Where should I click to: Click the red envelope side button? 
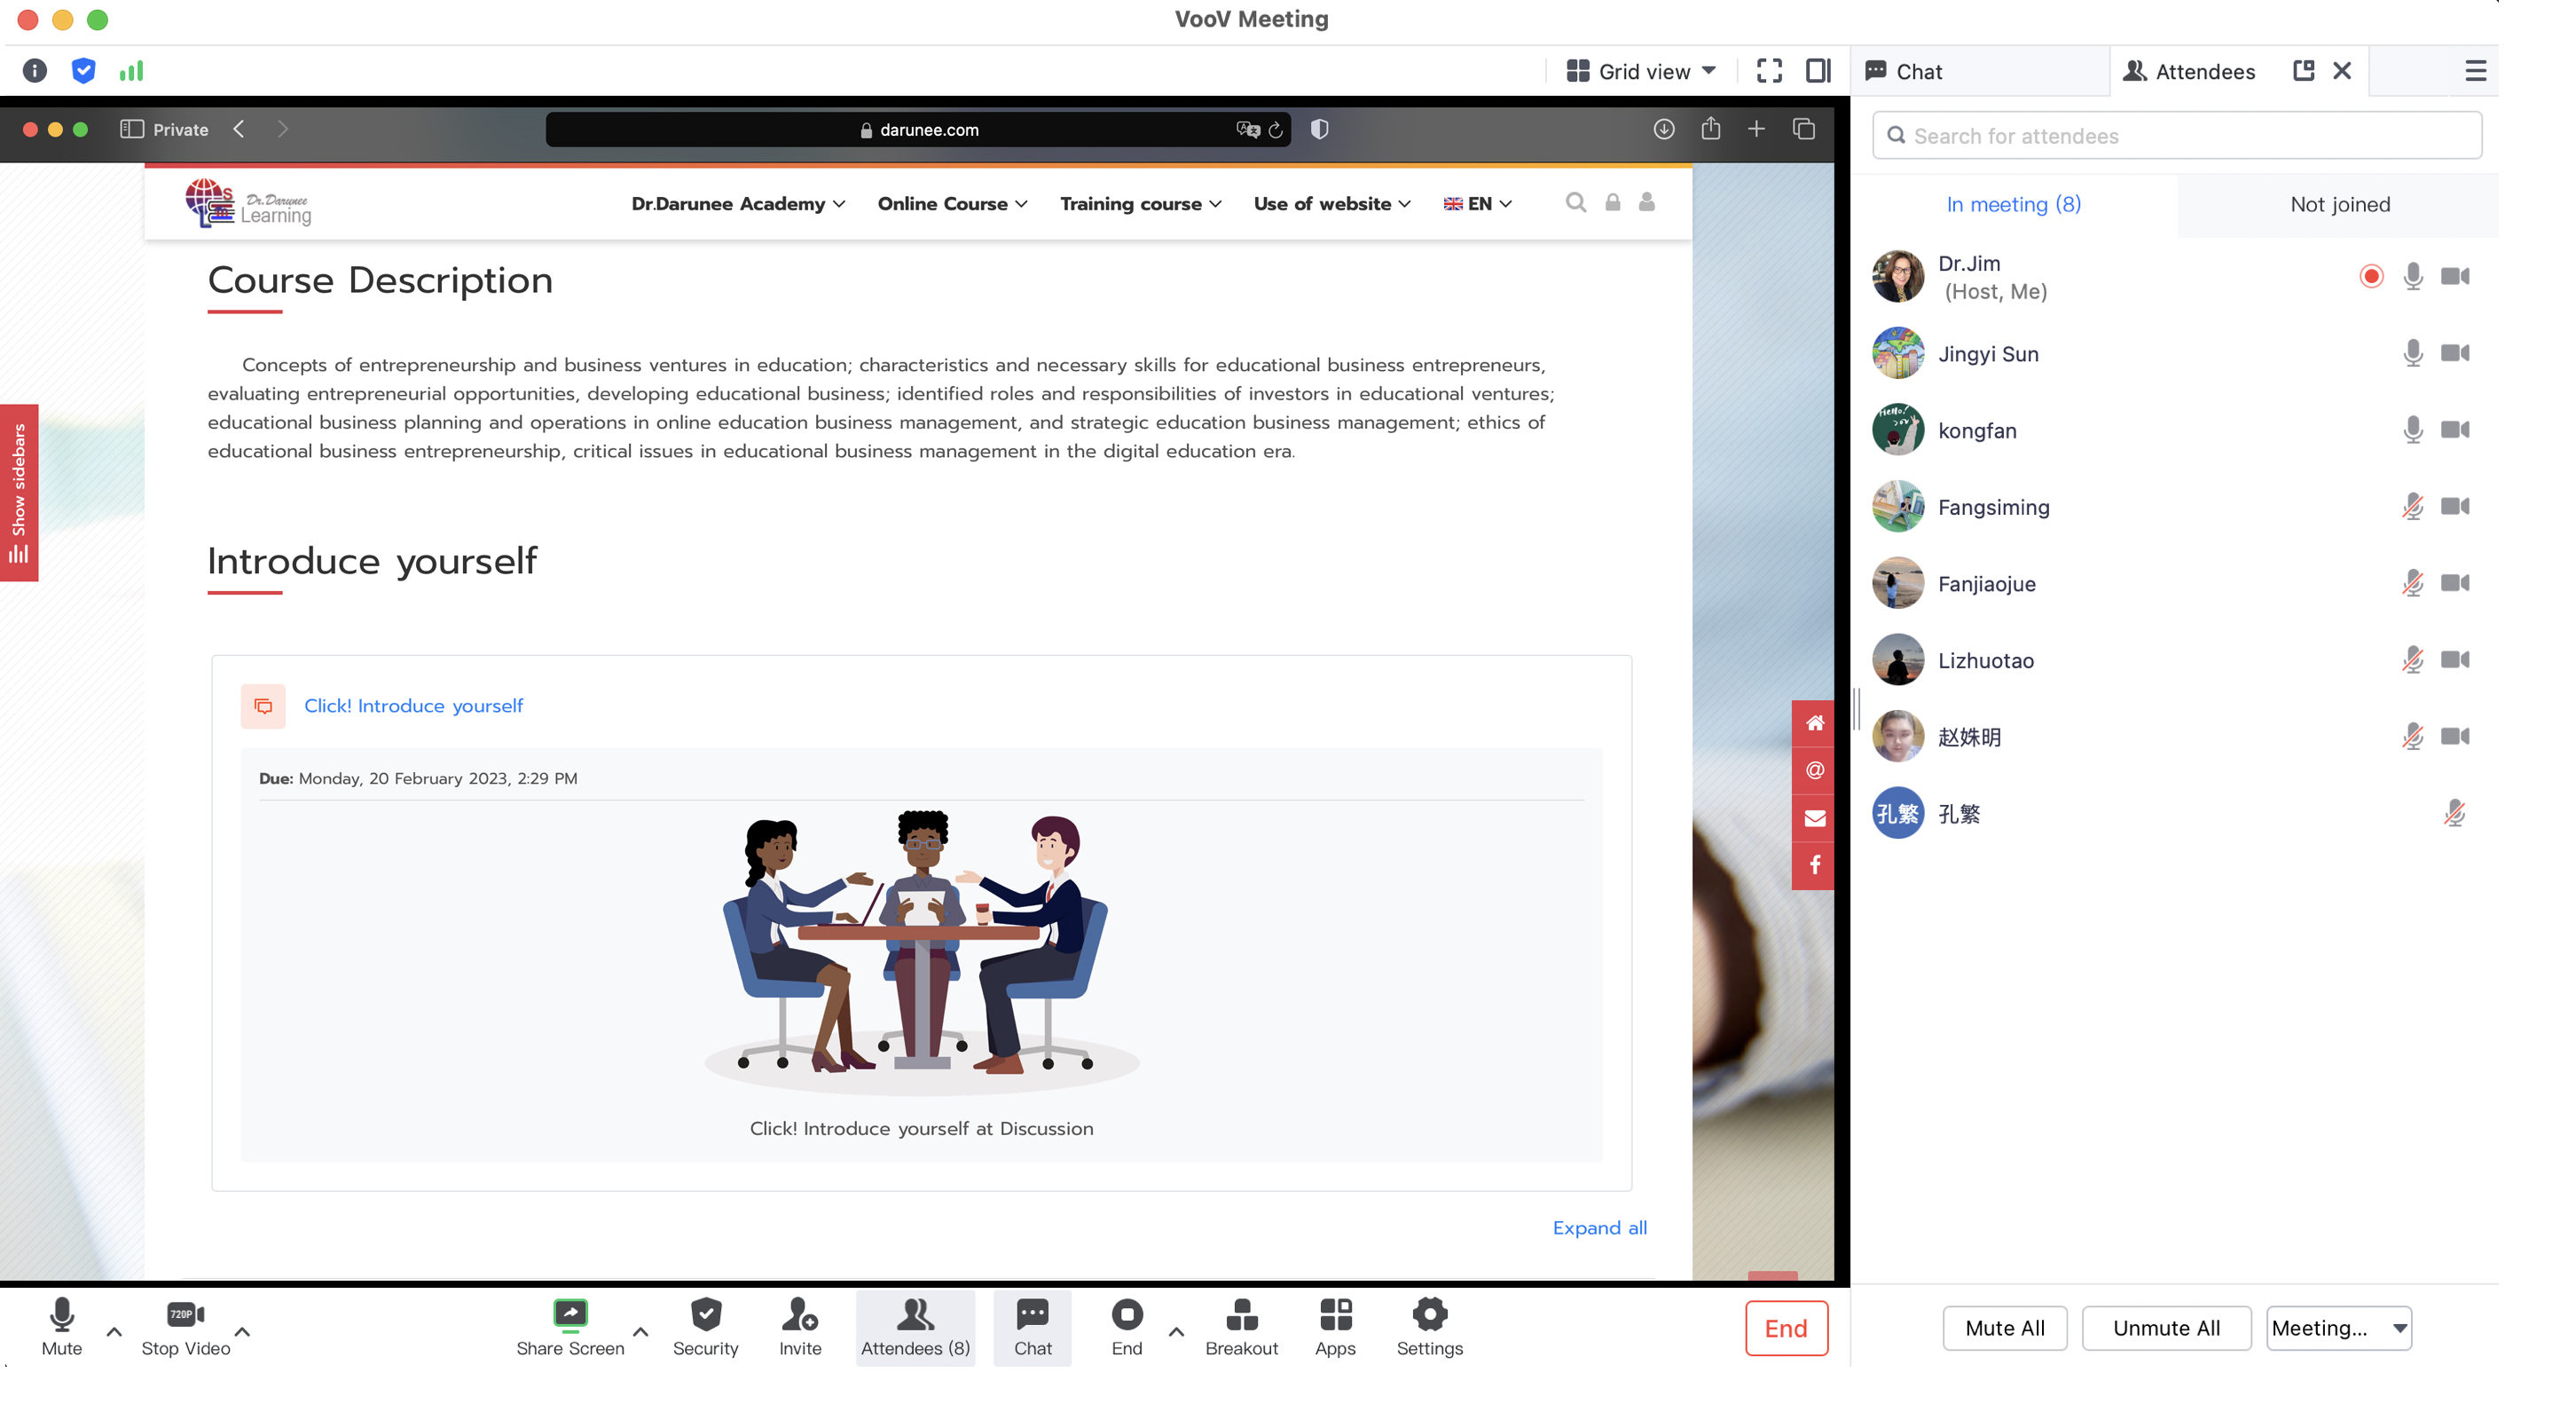1814,818
